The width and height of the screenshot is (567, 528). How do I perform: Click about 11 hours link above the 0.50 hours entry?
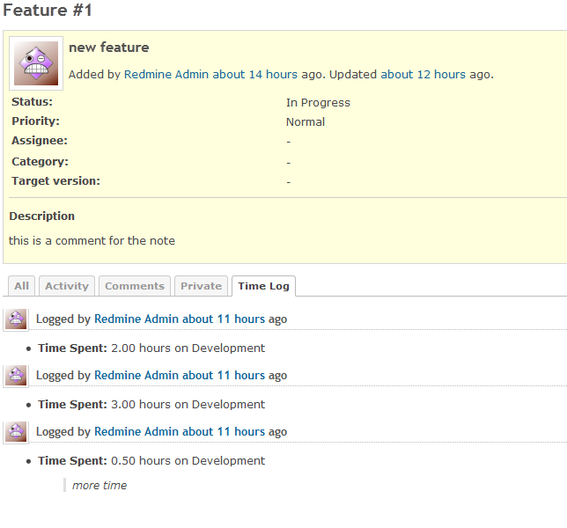[x=224, y=432]
